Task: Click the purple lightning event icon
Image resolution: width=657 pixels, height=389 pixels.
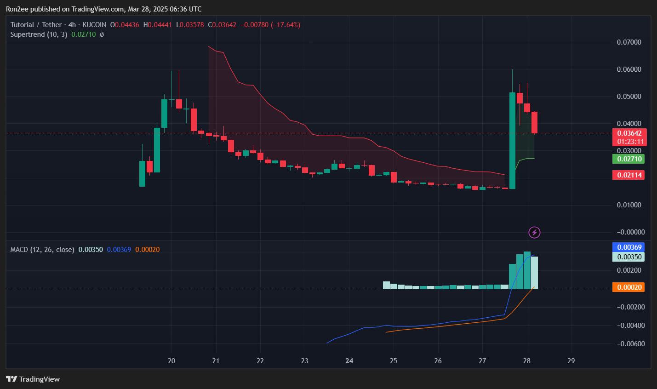Action: (534, 232)
